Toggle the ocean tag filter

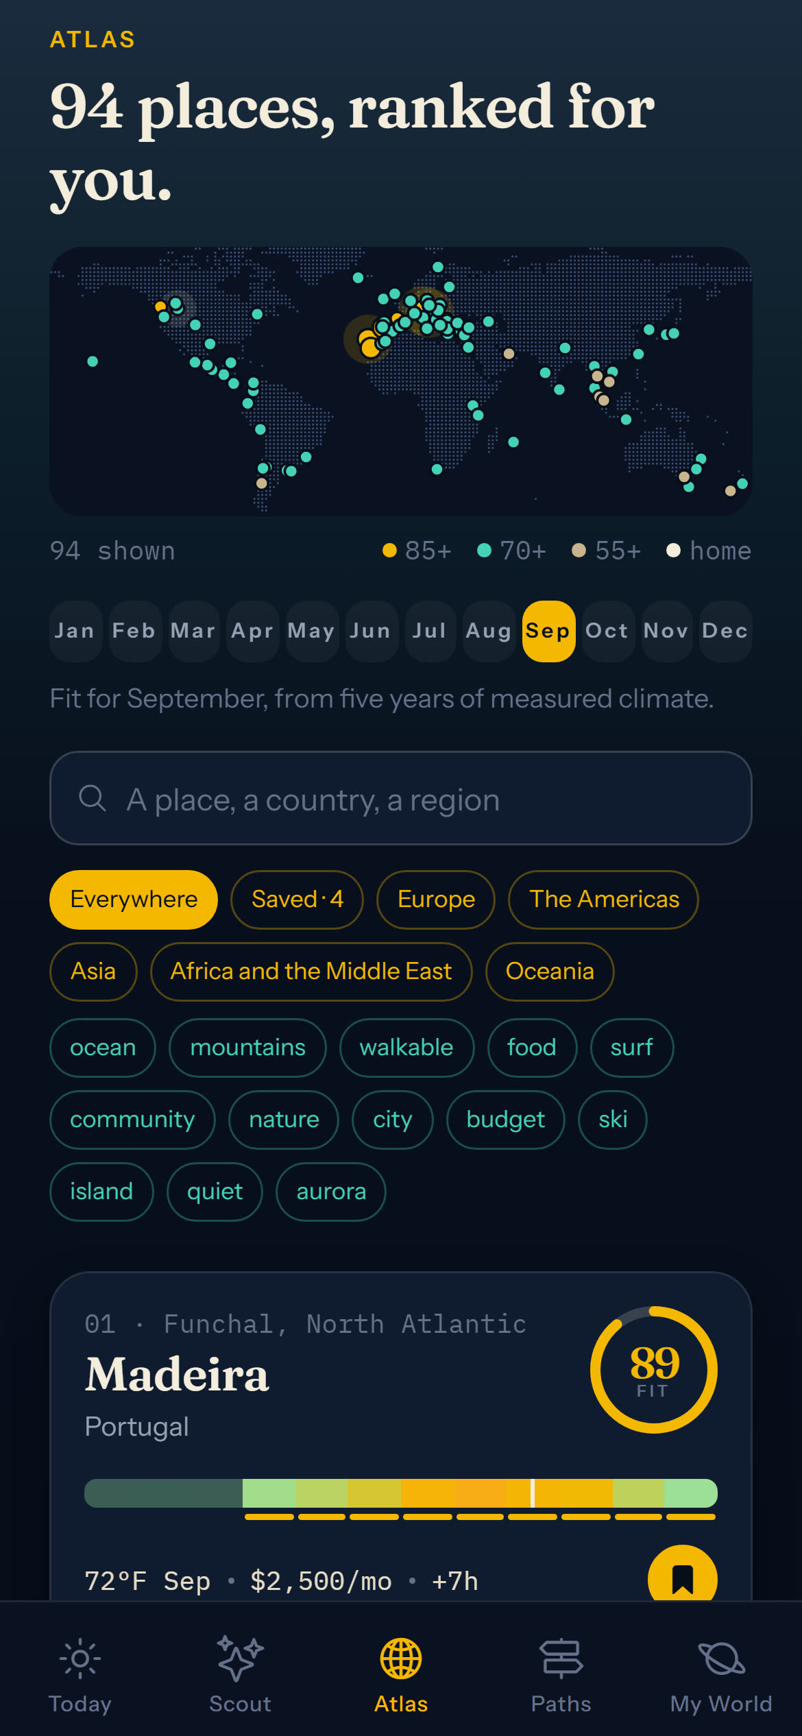[103, 1048]
